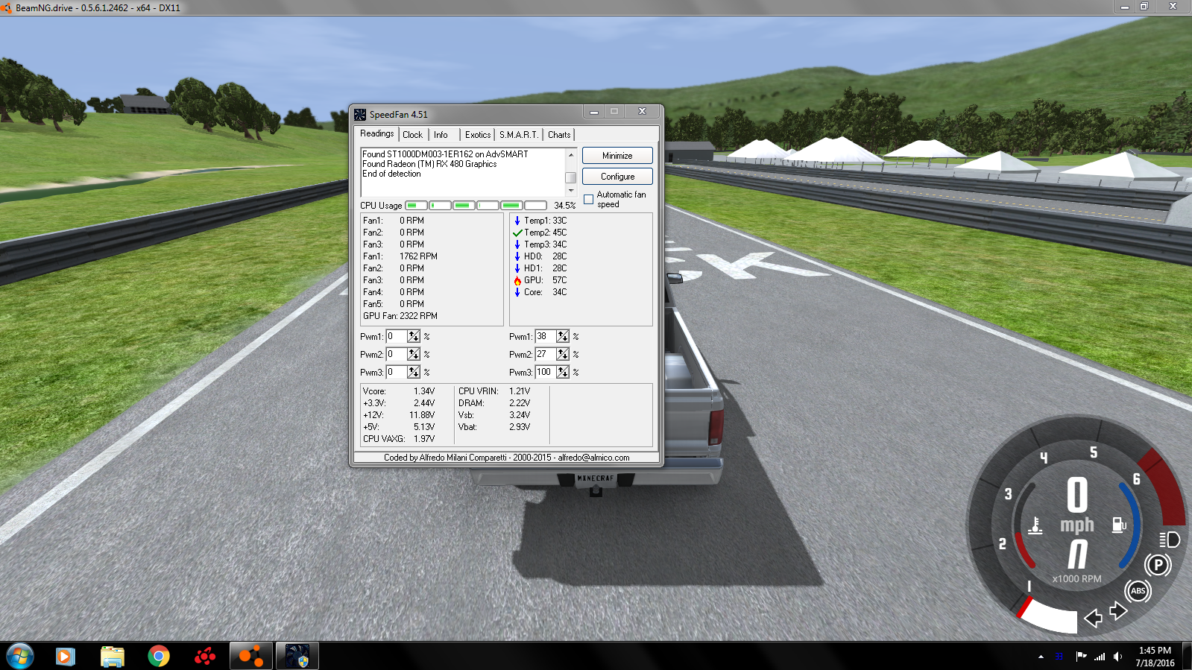Click the flame icon next to GPU temperature
The height and width of the screenshot is (670, 1192).
click(x=517, y=280)
